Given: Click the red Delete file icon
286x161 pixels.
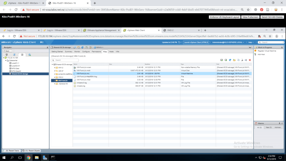Looking at the screenshot, I should (250, 60).
